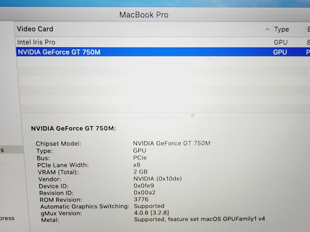Click the x8 lane width value
This screenshot has width=310, height=232.
tap(137, 165)
